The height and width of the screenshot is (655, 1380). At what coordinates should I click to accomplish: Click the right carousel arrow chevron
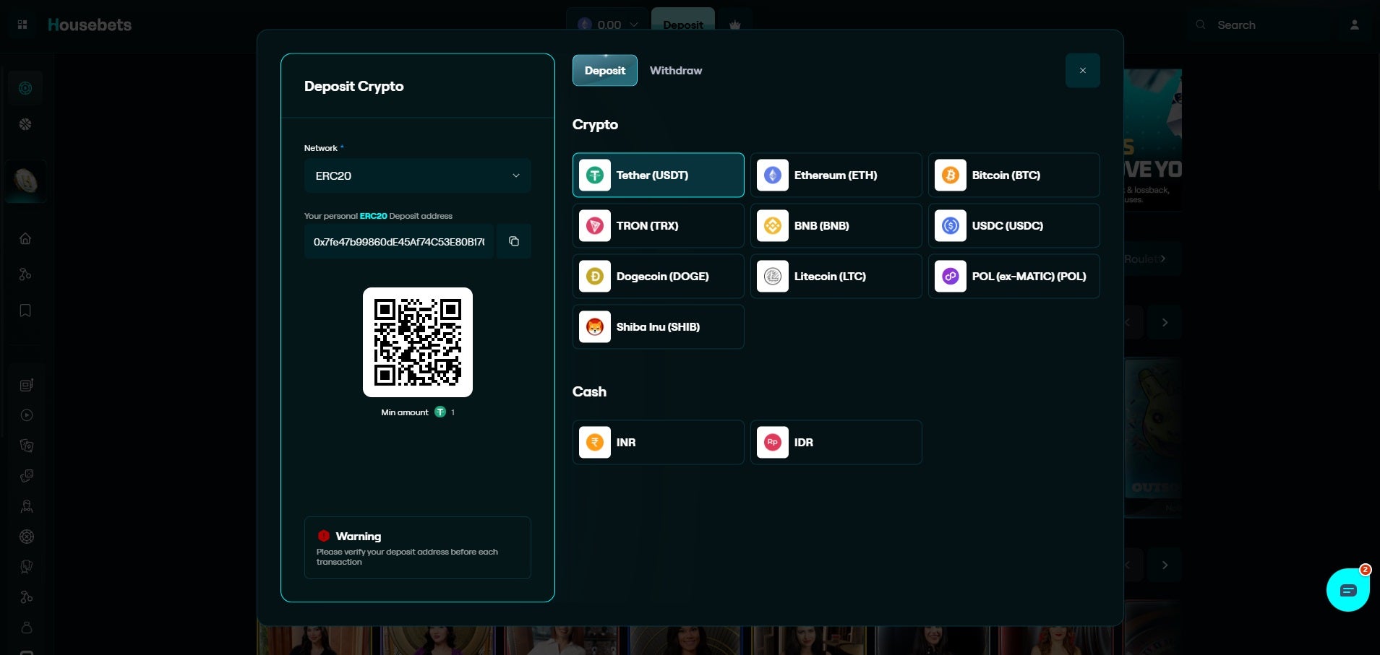1165,323
